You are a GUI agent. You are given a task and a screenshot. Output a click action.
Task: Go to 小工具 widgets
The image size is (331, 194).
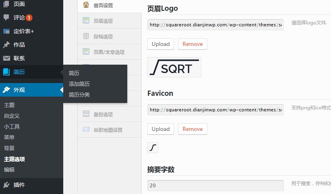pos(12,127)
